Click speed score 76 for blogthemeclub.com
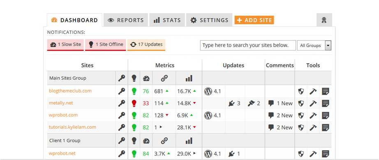 click(x=146, y=91)
